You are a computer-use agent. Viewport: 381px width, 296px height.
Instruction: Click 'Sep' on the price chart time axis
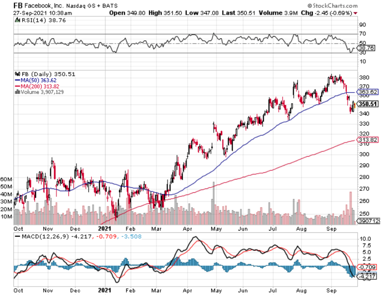click(331, 229)
